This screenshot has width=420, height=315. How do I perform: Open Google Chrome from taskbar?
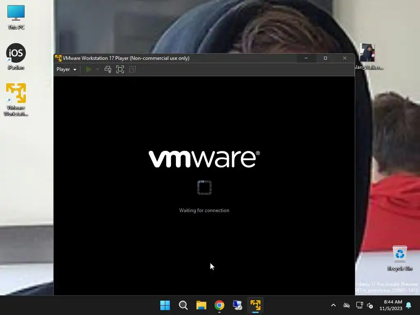tap(219, 305)
